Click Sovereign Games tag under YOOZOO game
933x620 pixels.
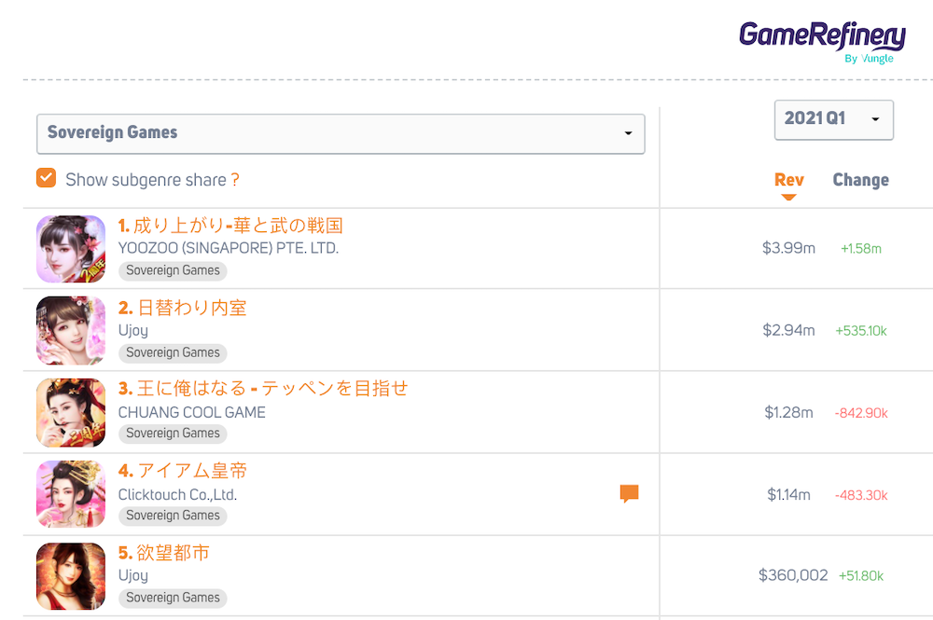173,270
